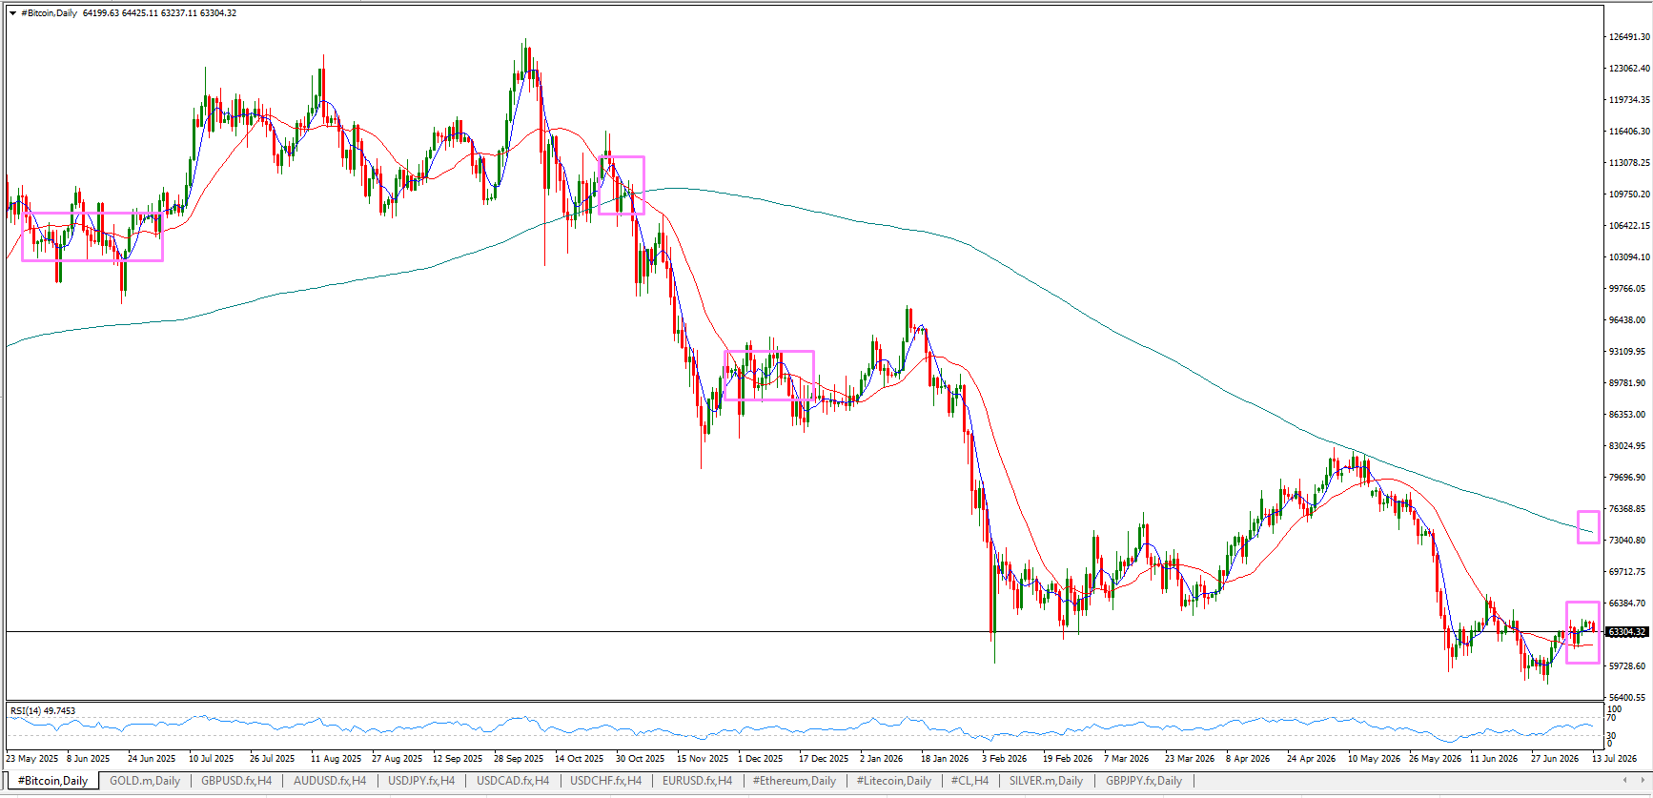Screen dimensions: 1653x798
Task: Open the USDJPY.fx,H4 chart tab
Action: pyautogui.click(x=421, y=781)
